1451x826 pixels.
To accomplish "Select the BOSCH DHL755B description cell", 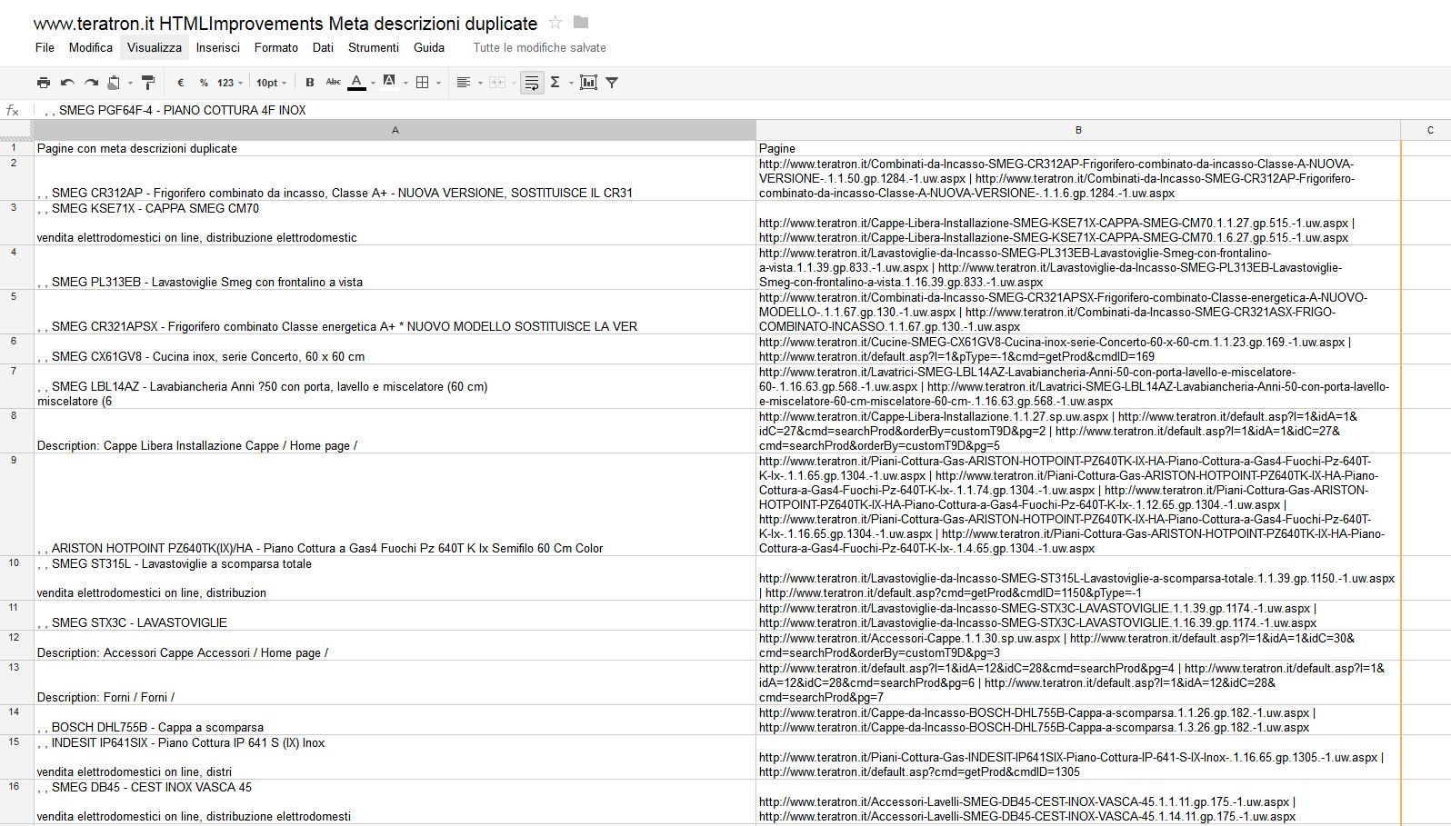I will point(395,720).
